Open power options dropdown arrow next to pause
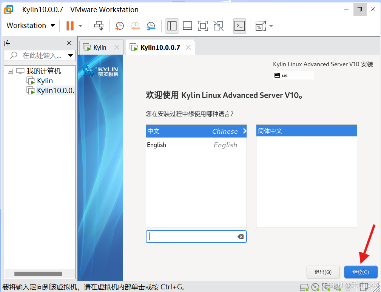This screenshot has width=381, height=292. (80, 26)
